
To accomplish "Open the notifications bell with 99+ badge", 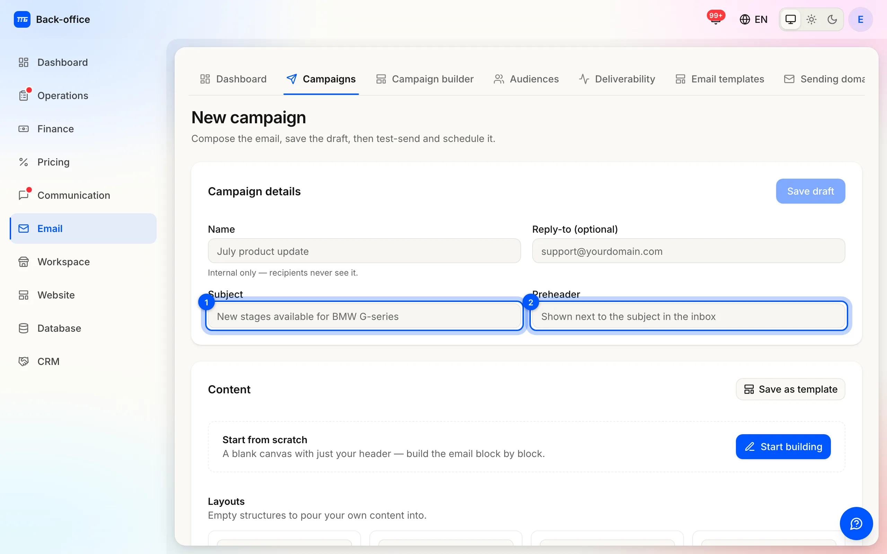I will coord(715,18).
